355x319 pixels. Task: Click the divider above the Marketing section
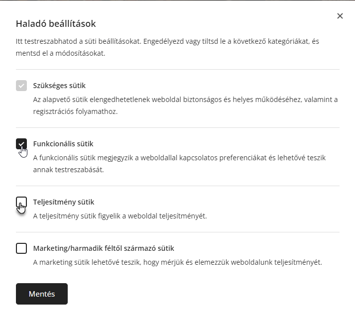[177, 232]
